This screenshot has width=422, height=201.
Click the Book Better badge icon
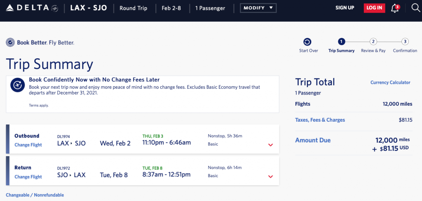tap(11, 42)
